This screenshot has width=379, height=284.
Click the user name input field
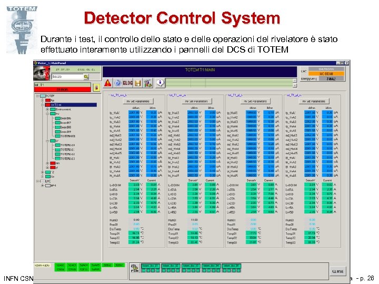(67, 77)
